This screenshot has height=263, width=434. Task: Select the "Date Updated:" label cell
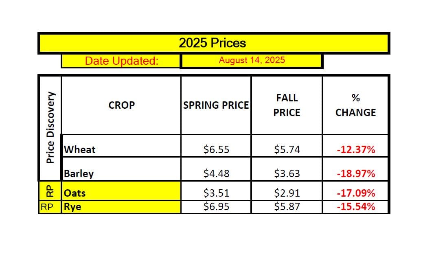point(121,61)
